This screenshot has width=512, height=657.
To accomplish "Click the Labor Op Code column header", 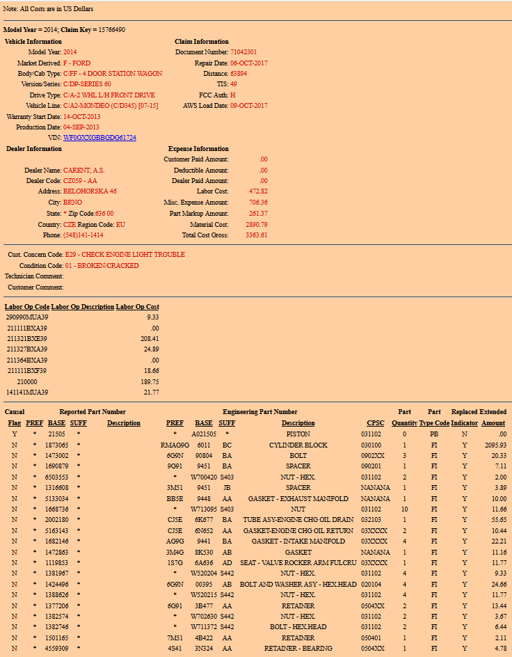I will 27,306.
